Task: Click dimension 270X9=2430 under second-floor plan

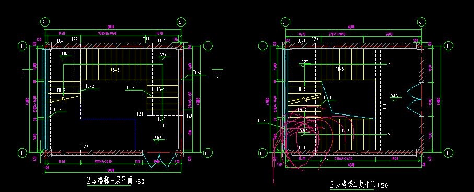Action: (343, 158)
